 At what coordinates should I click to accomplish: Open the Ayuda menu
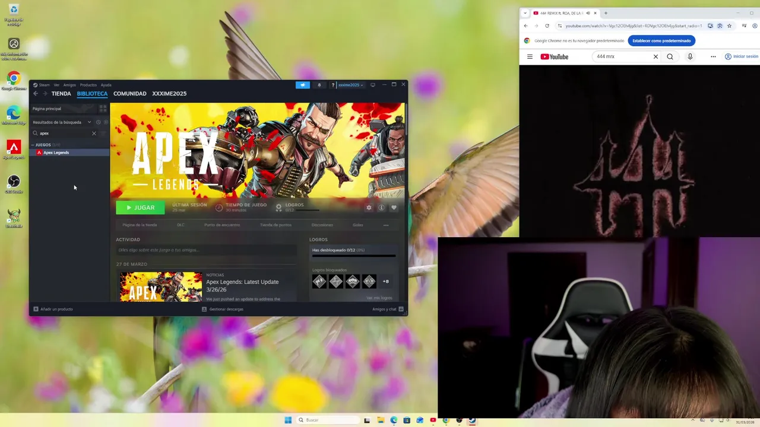(x=106, y=85)
